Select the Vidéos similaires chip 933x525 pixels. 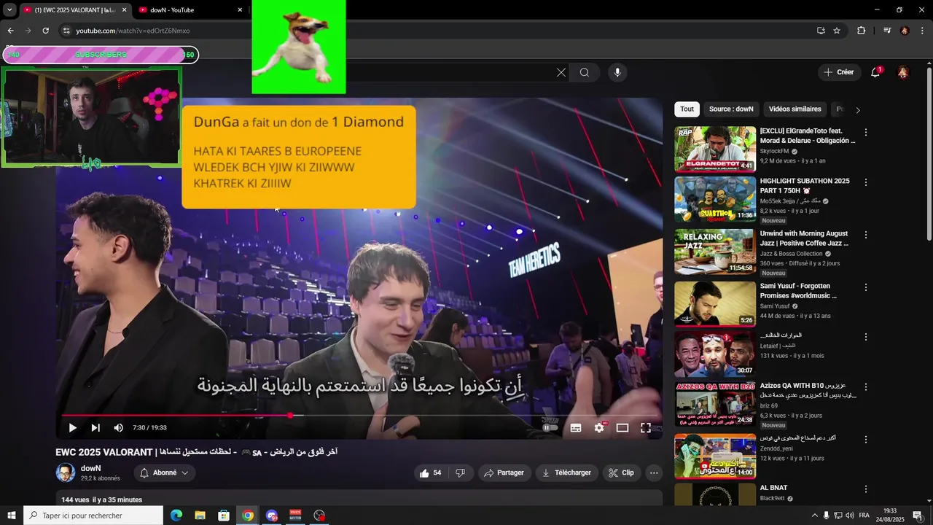[795, 109]
